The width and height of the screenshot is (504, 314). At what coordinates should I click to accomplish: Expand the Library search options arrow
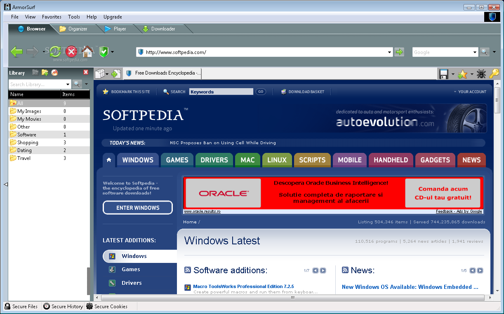[x=86, y=84]
